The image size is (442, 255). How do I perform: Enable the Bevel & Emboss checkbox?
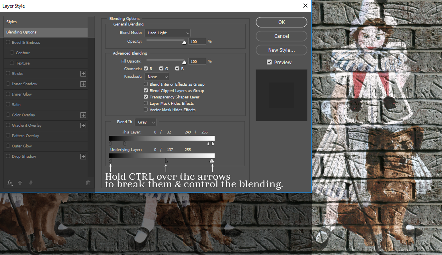pos(8,42)
